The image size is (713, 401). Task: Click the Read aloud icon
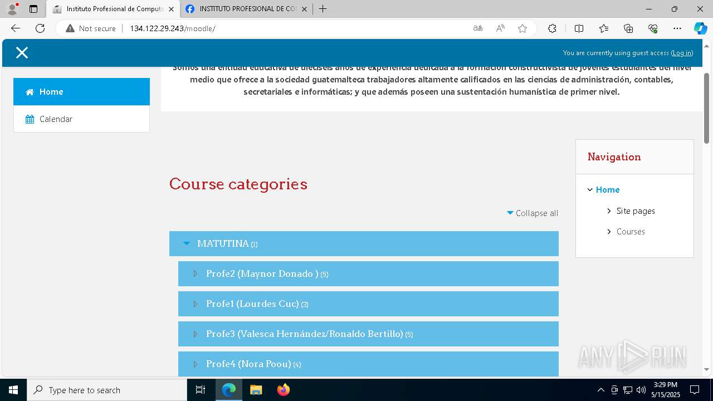[500, 28]
